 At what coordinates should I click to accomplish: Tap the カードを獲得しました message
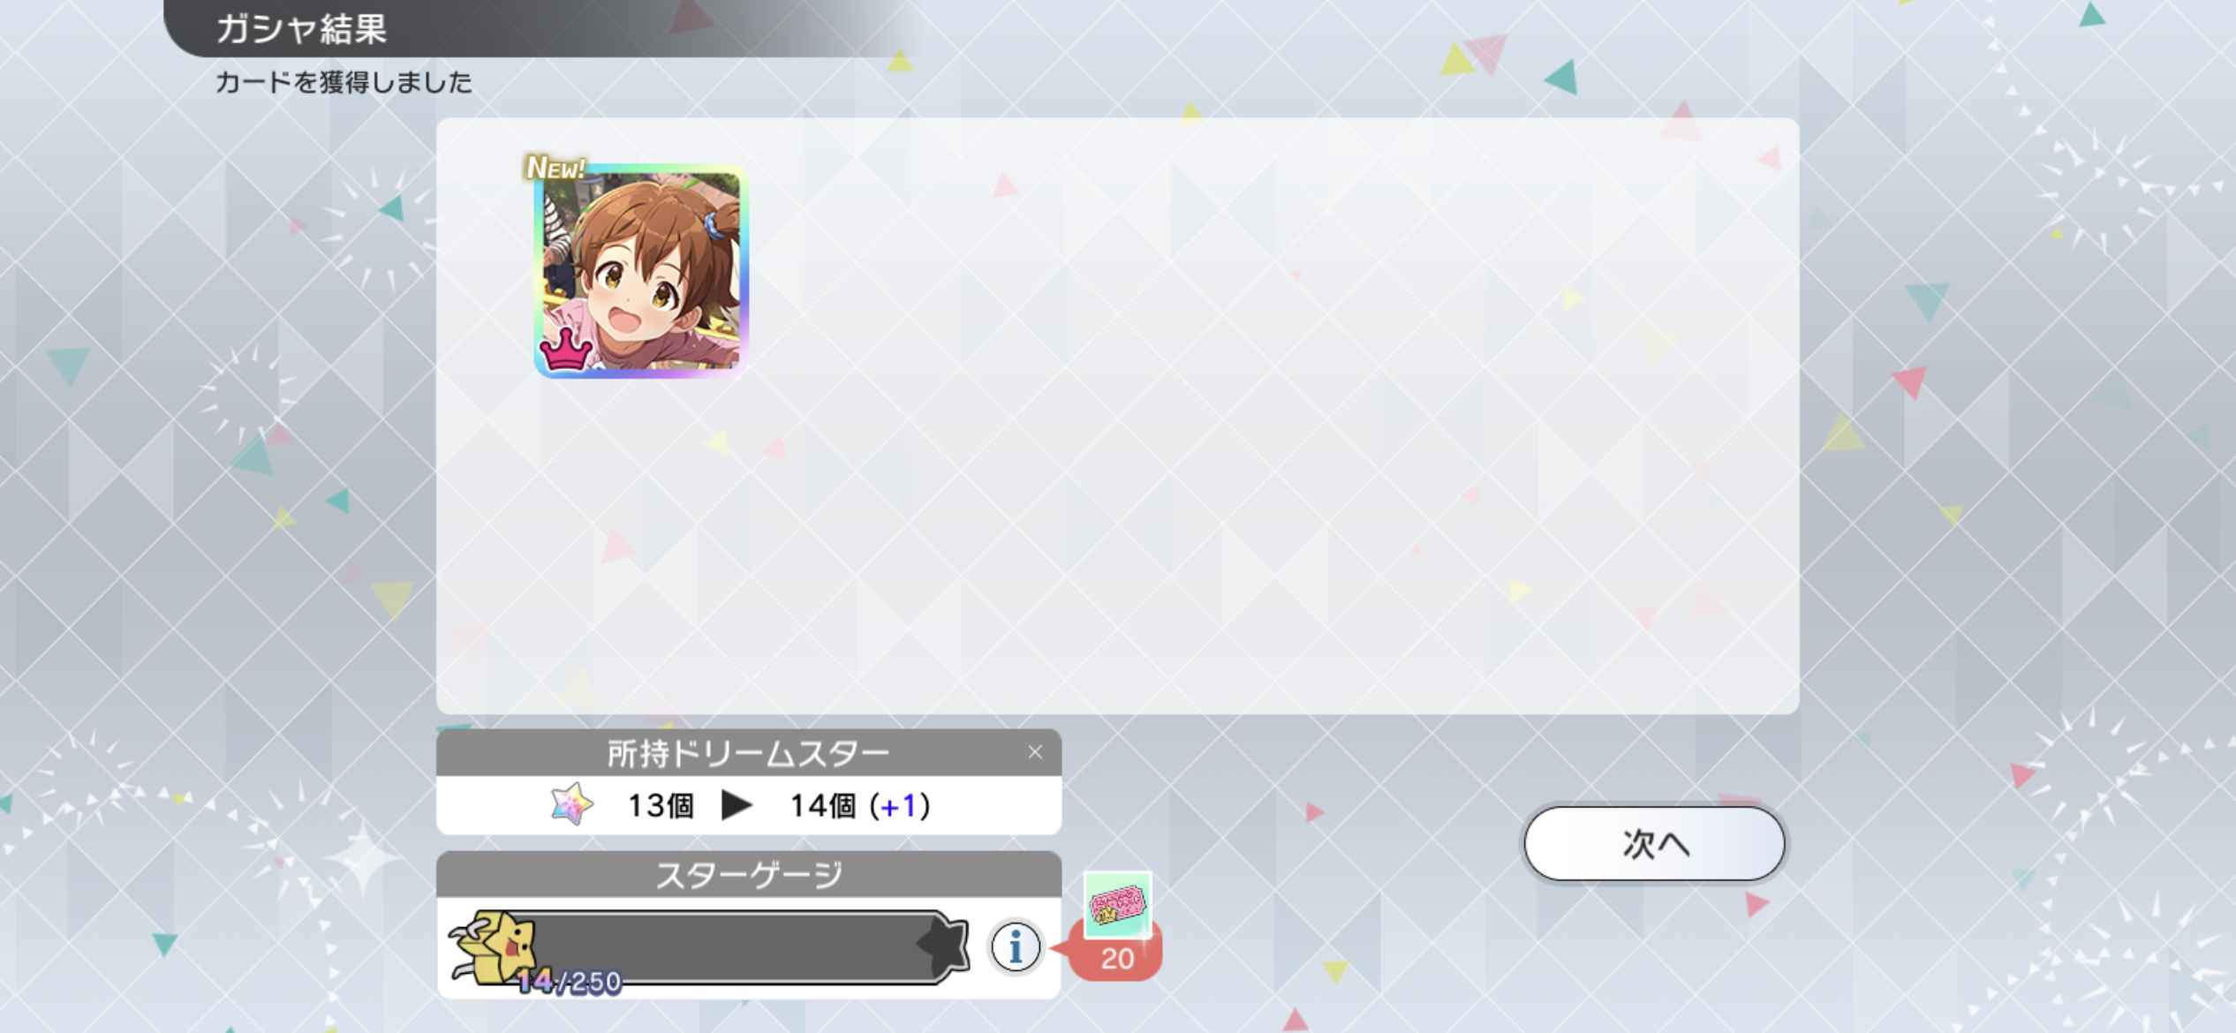tap(344, 82)
